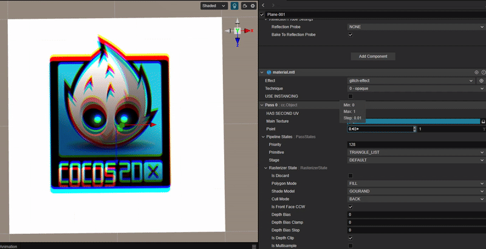Collapse the material.mtl section
Image resolution: width=486 pixels, height=249 pixels.
click(262, 72)
